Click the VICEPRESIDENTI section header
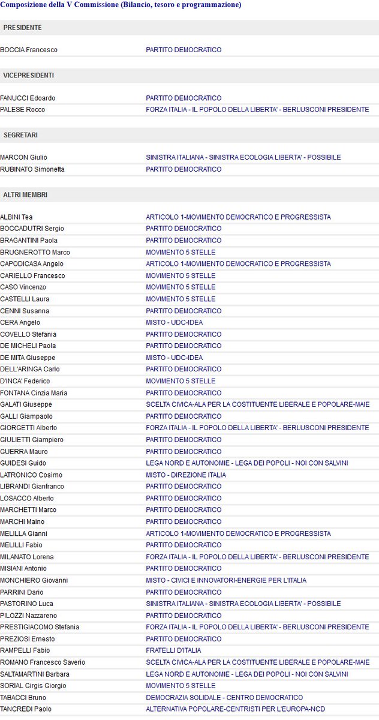 click(189, 76)
